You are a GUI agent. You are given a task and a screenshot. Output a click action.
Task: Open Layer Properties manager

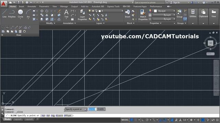(x=82, y=15)
